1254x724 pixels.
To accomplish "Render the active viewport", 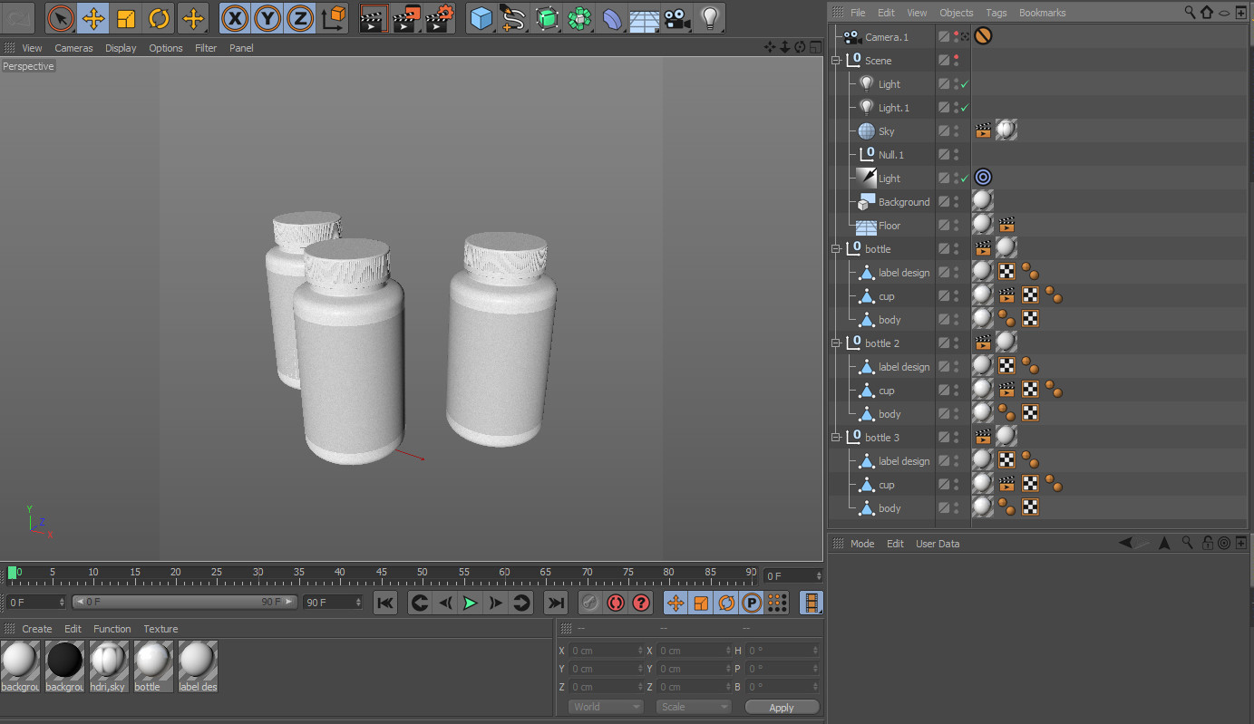I will pos(374,17).
